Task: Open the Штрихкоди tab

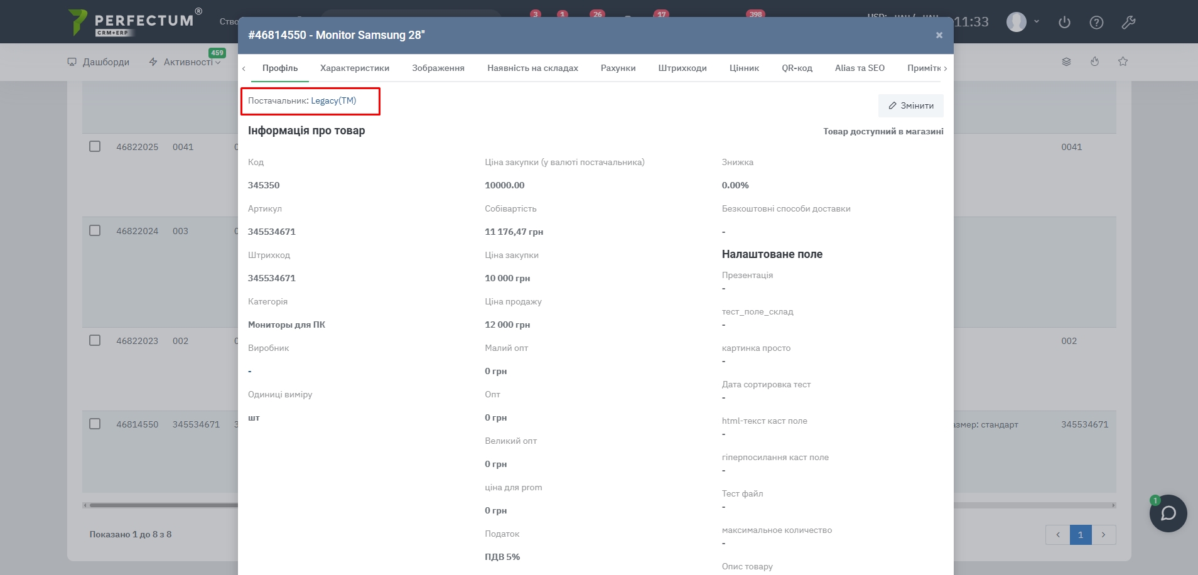Action: (682, 68)
